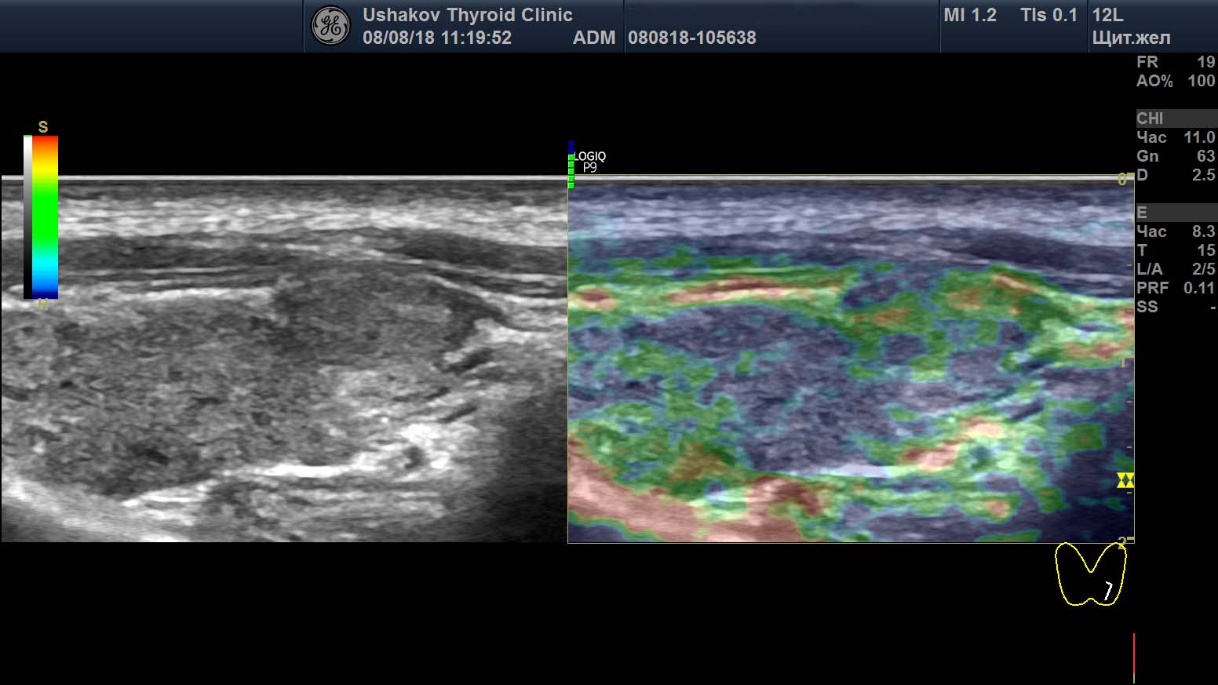Click the 12L probe label

(x=1107, y=15)
